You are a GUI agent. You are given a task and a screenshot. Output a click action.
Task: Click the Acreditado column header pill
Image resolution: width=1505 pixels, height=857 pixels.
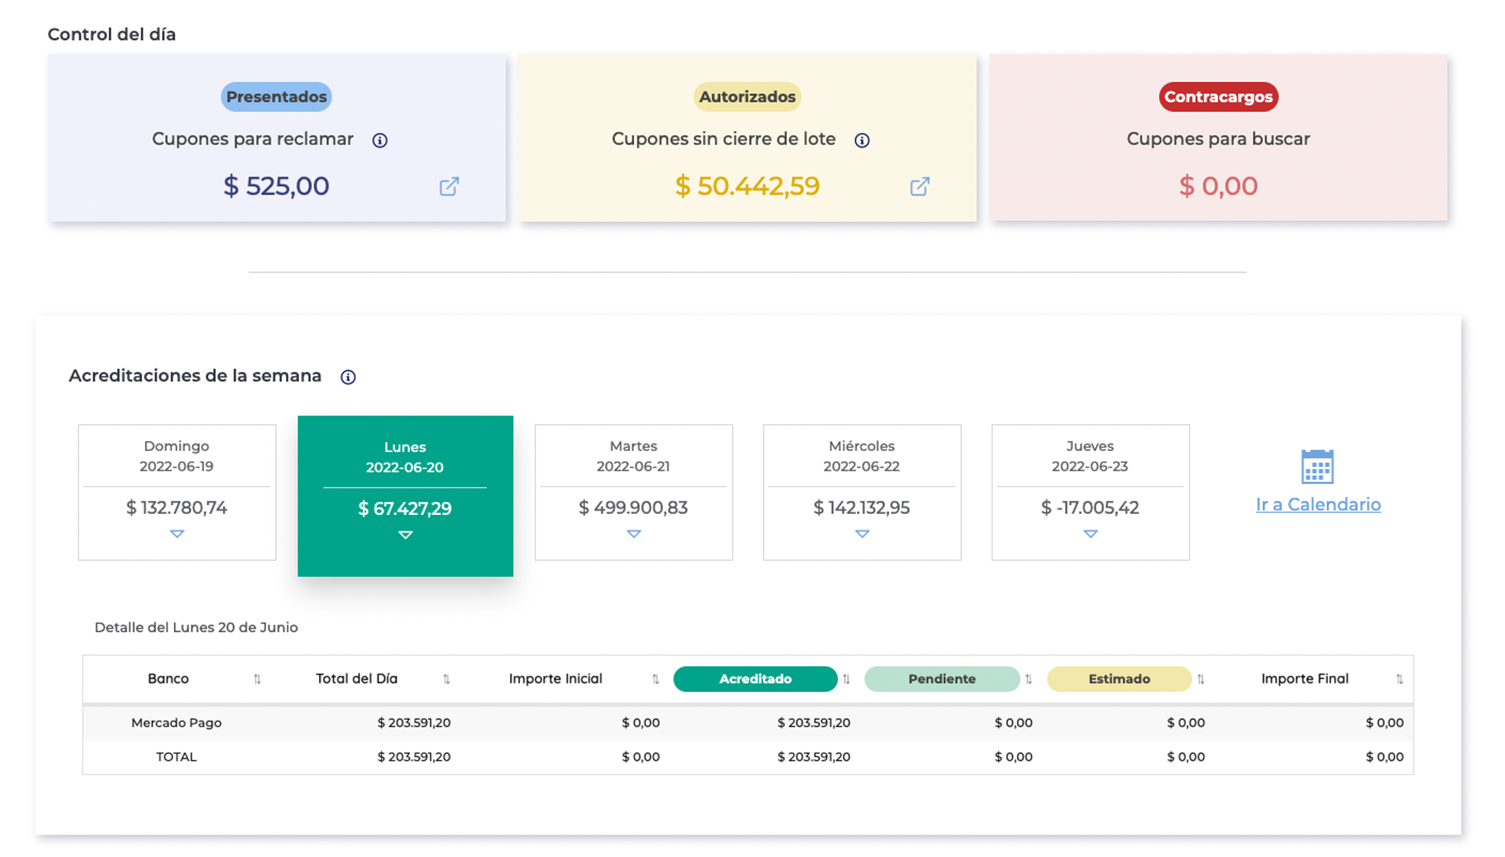[755, 679]
